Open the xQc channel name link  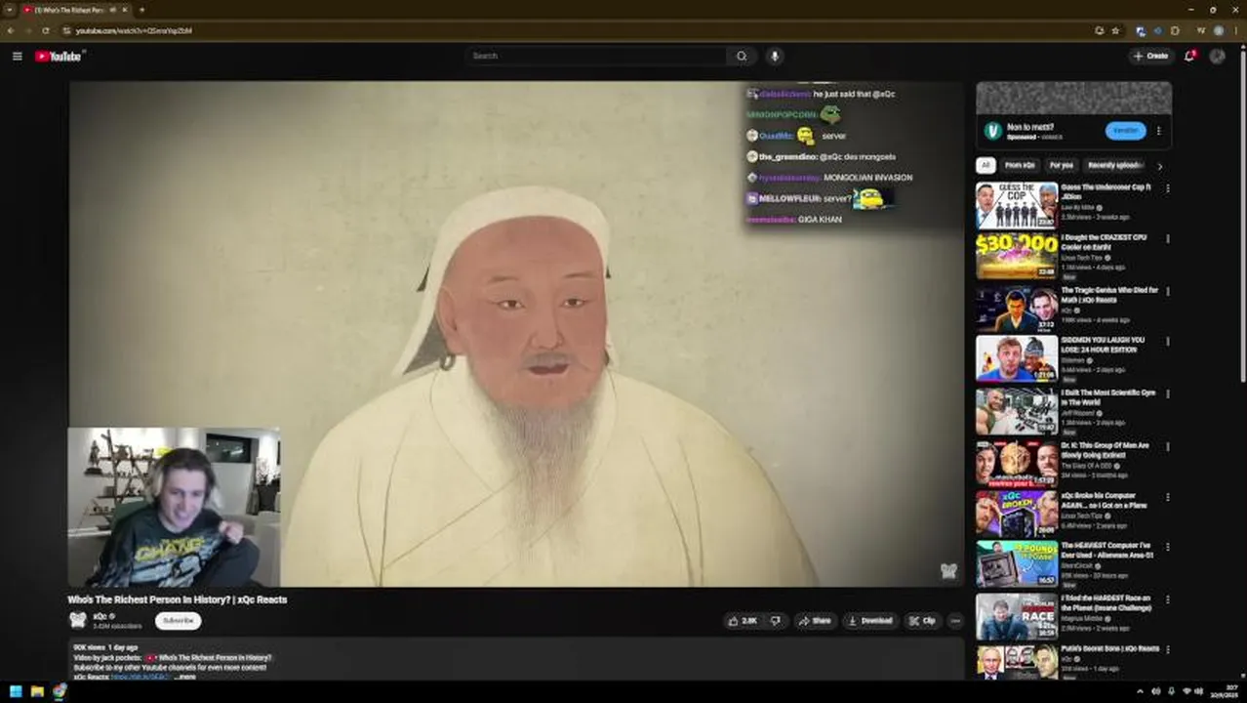pos(100,616)
